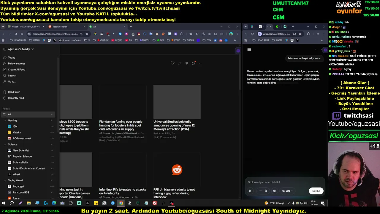Reload the Feedly browser page
The height and width of the screenshot is (214, 380).
[16, 34]
